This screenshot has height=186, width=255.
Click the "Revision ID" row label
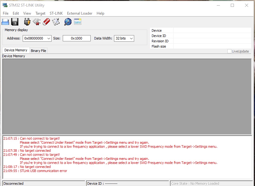click(x=160, y=41)
